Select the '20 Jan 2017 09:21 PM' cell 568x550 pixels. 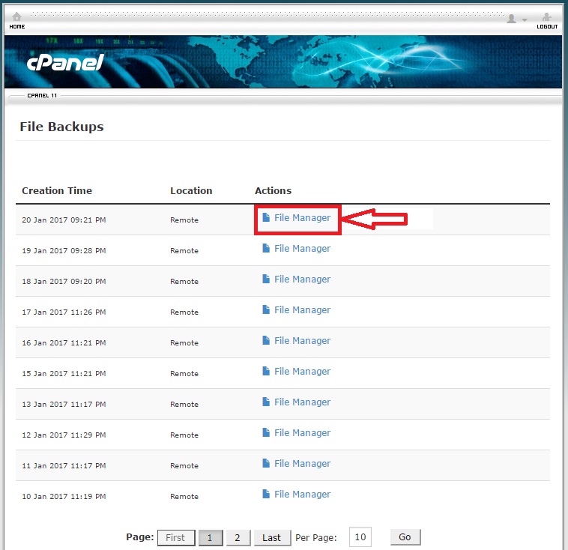point(64,220)
